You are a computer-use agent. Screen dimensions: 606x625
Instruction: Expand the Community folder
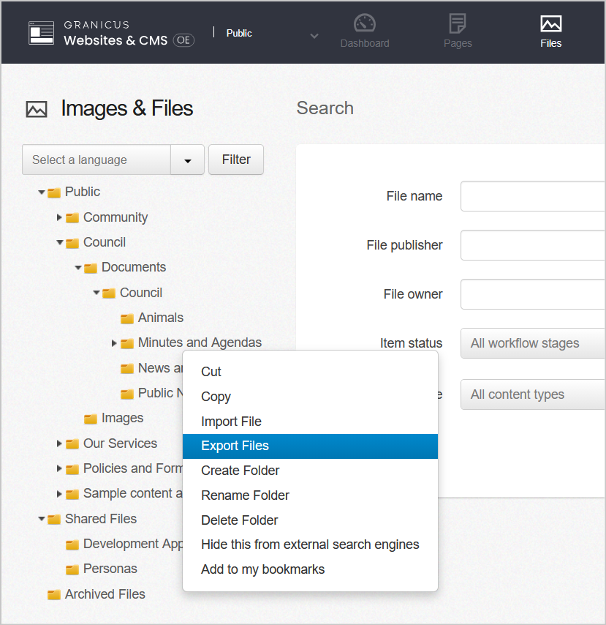[x=59, y=217]
